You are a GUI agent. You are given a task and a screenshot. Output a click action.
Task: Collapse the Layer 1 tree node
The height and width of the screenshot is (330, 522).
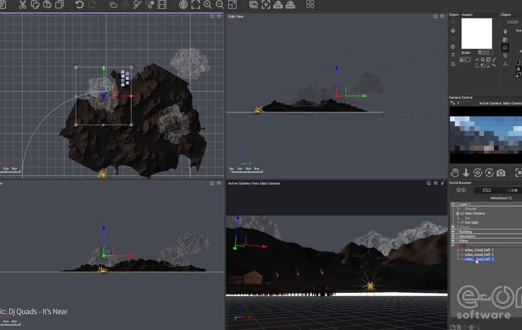453,204
